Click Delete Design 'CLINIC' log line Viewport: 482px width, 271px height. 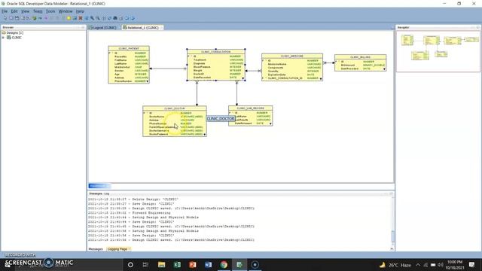(x=133, y=199)
